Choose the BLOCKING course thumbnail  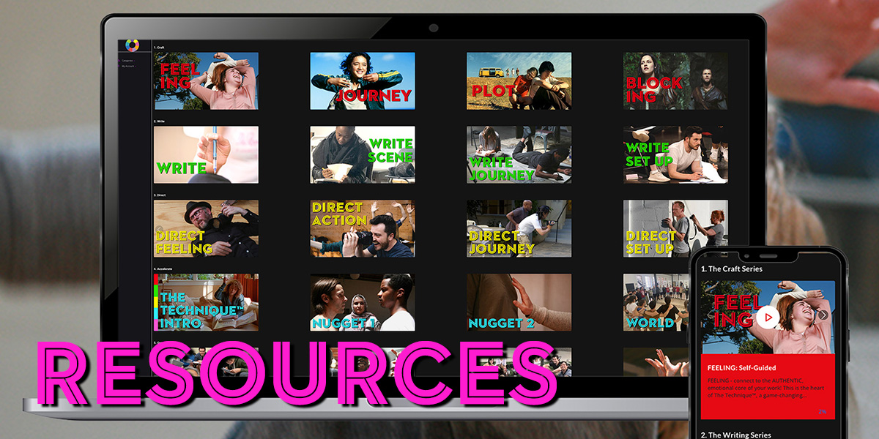(x=675, y=80)
